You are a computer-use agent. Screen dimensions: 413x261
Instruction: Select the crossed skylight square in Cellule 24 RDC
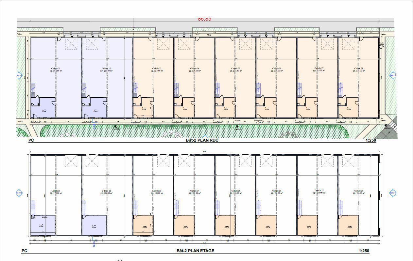coord(184,44)
